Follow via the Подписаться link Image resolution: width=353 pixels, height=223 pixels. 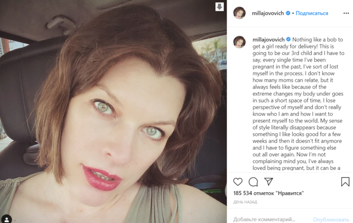coord(312,13)
